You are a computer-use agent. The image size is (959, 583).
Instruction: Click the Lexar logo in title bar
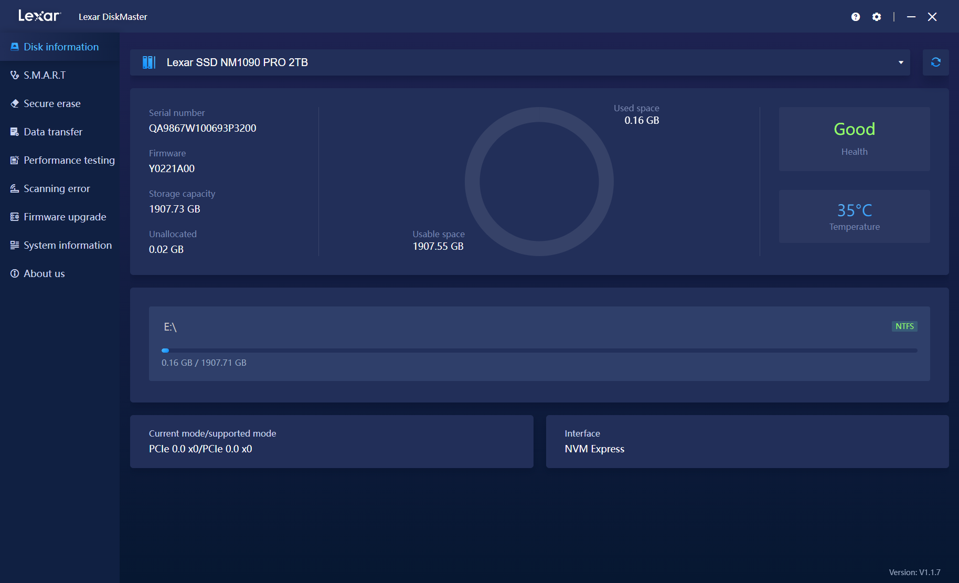coord(39,16)
